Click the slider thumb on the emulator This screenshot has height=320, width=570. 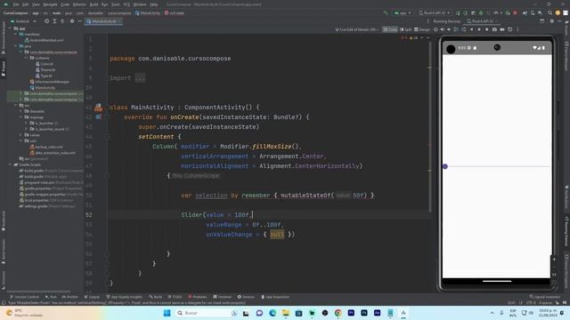click(445, 166)
